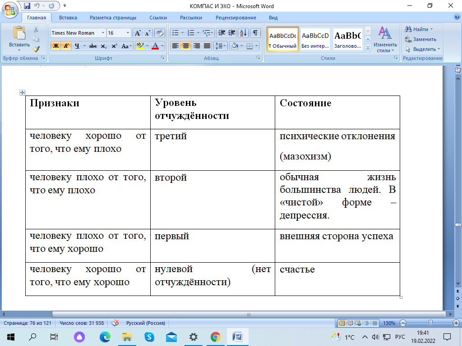This screenshot has width=462, height=346.
Task: Open the Font (Шрифт) dialog launcher
Action: 162,58
